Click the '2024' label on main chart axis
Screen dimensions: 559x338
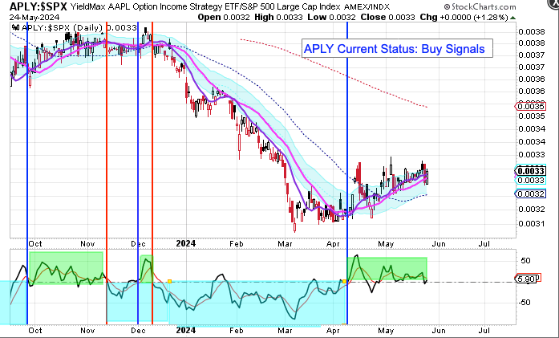click(186, 242)
